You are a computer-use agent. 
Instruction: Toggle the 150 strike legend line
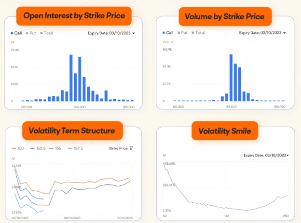19,148
